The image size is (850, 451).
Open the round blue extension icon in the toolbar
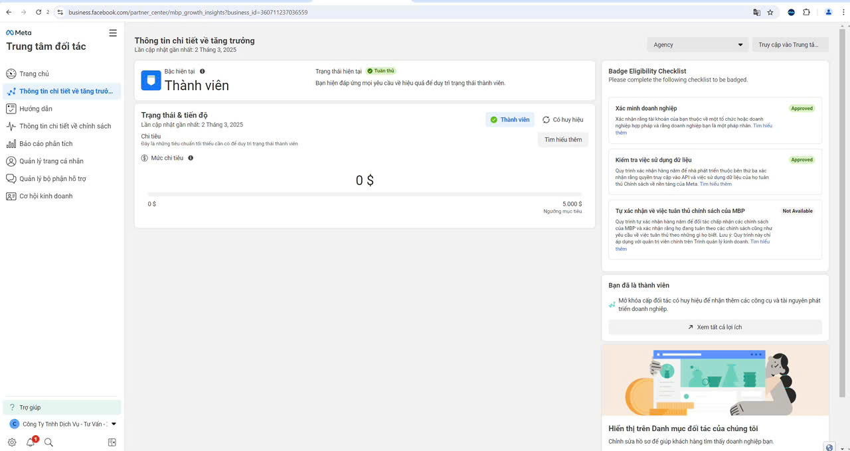(x=791, y=12)
